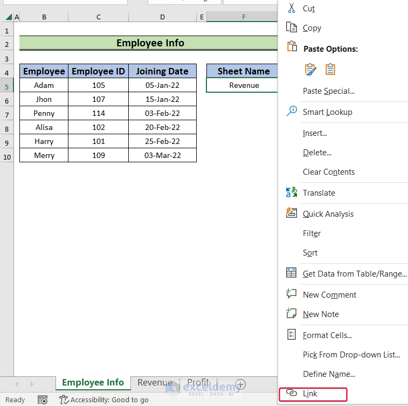The width and height of the screenshot is (408, 406).
Task: Open Format Cells... from context menu
Action: tap(327, 335)
